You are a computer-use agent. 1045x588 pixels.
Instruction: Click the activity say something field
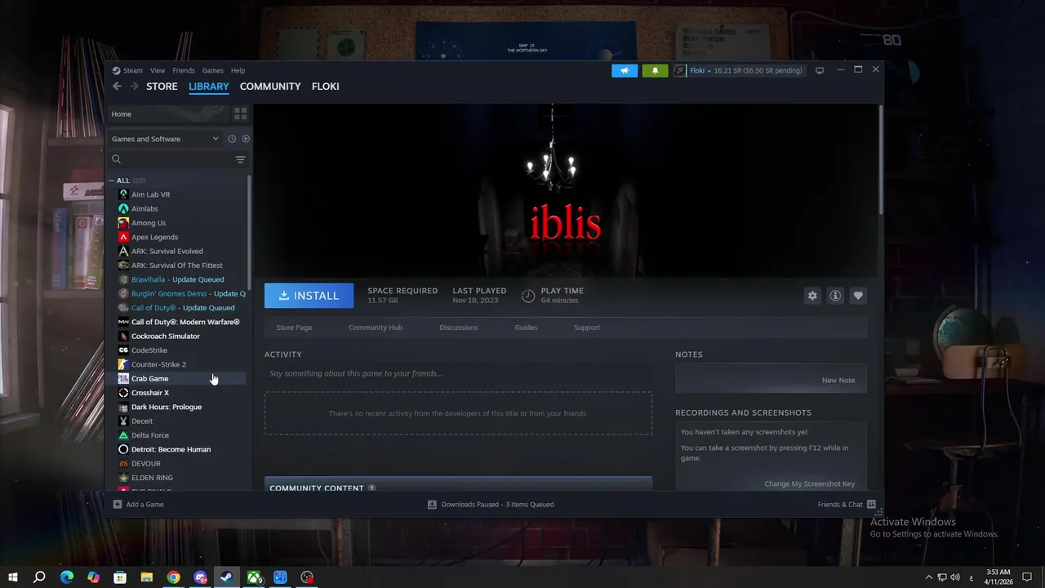point(458,373)
